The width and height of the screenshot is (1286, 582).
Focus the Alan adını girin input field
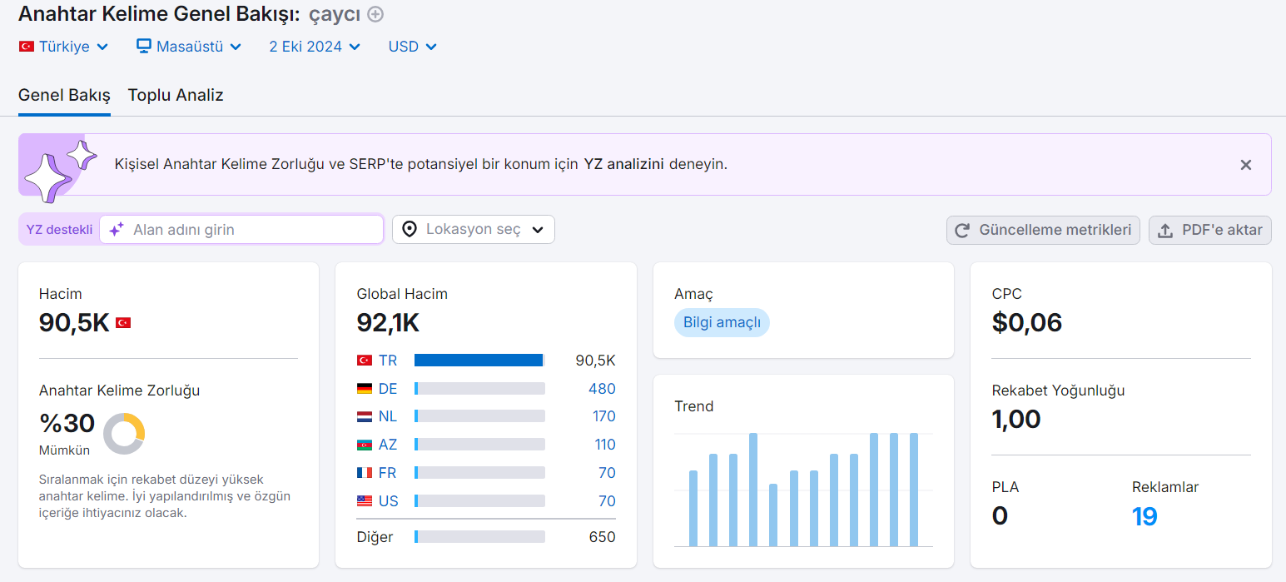point(241,230)
